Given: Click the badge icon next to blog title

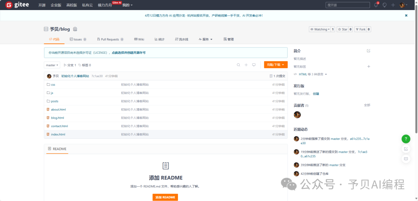Looking at the screenshot, I should (x=75, y=29).
